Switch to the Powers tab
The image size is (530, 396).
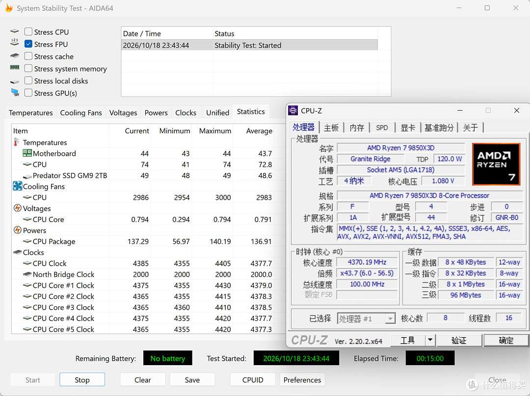click(x=156, y=113)
